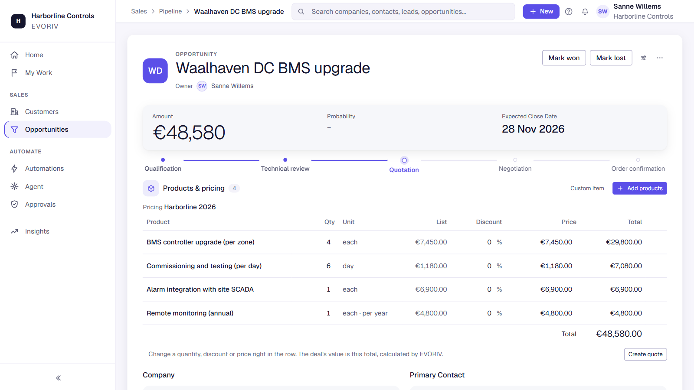The height and width of the screenshot is (390, 694).
Task: Open Approvals shield icon
Action: 14,205
